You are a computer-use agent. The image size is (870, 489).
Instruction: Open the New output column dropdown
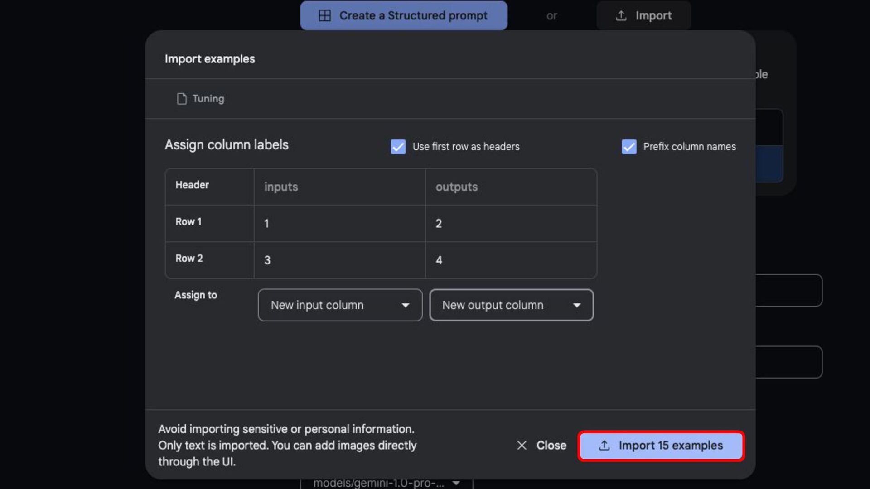(511, 305)
